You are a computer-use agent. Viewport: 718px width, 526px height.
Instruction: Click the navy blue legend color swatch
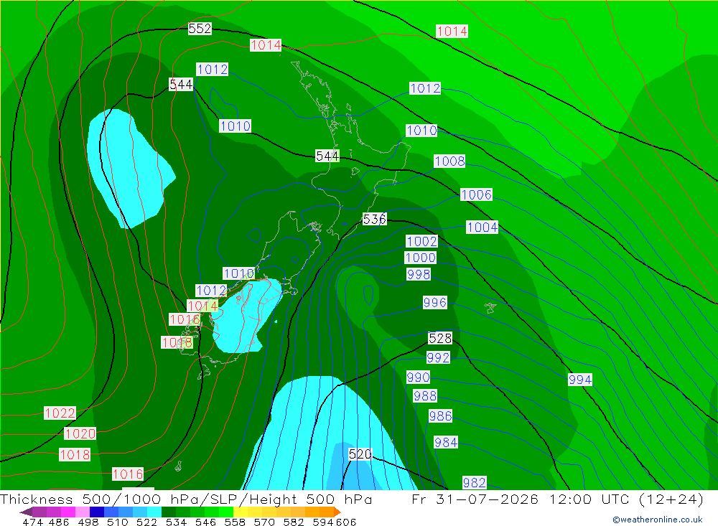(97, 512)
